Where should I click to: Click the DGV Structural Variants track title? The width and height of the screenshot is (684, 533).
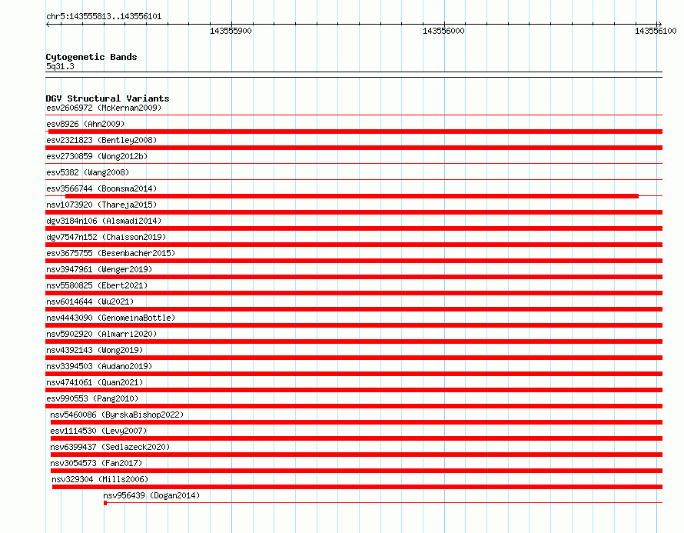pos(108,98)
